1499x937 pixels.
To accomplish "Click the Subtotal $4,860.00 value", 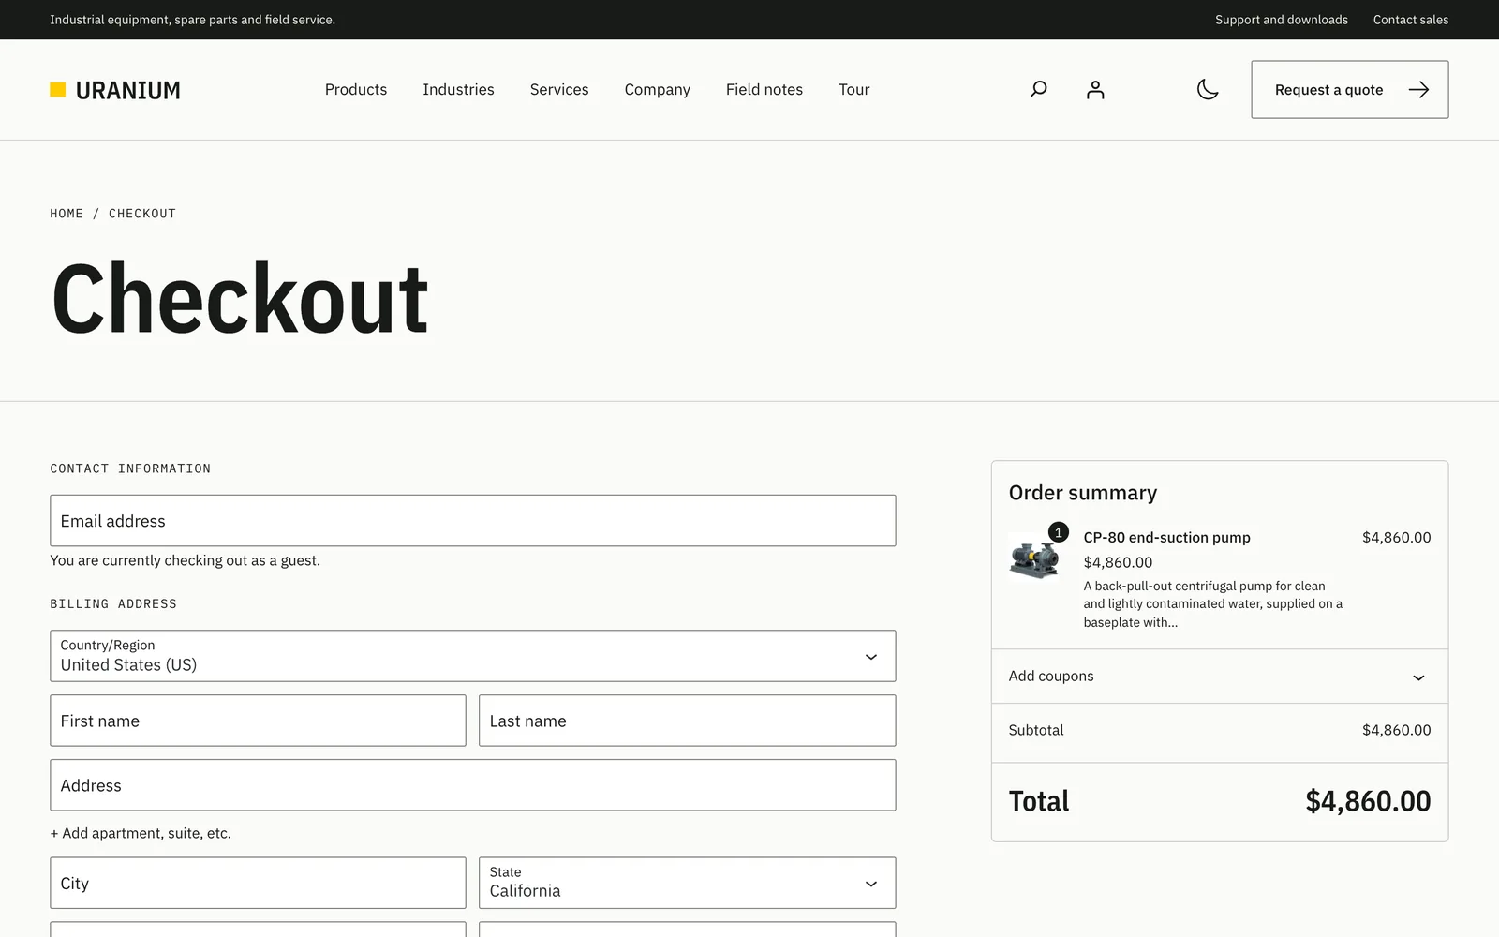I will coord(1396,730).
